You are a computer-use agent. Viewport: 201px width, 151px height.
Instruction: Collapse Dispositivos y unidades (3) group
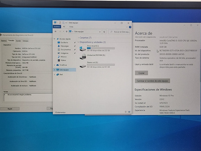[x=78, y=42]
